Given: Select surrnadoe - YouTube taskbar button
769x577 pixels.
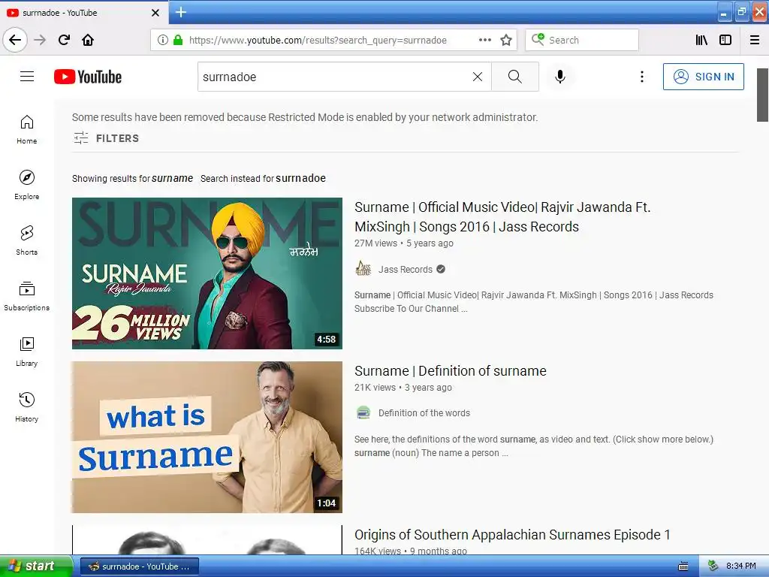Looking at the screenshot, I should 139,566.
